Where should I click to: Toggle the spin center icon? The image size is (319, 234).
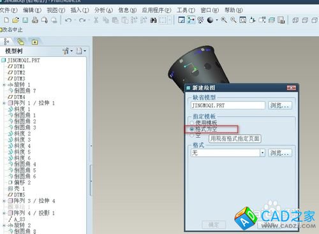click(x=191, y=20)
